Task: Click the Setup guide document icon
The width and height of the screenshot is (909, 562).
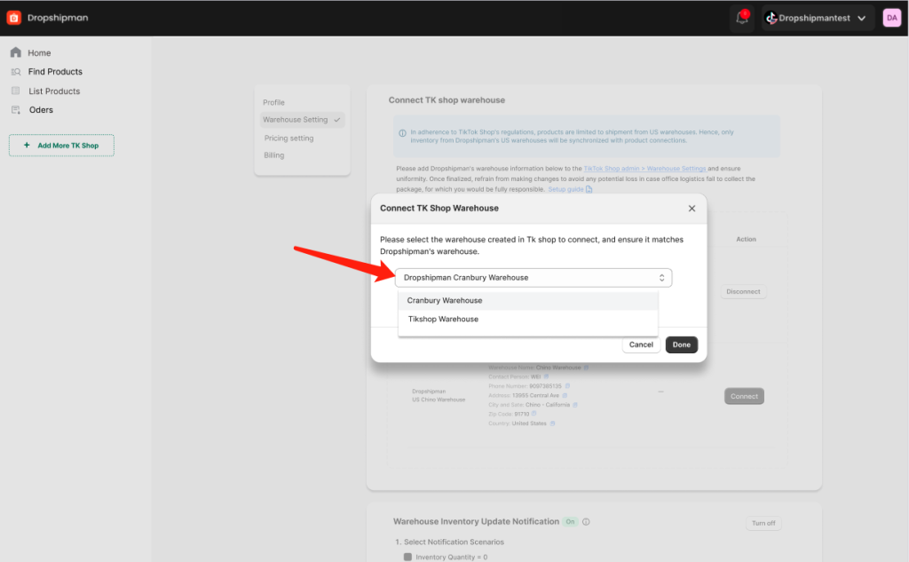Action: click(589, 190)
